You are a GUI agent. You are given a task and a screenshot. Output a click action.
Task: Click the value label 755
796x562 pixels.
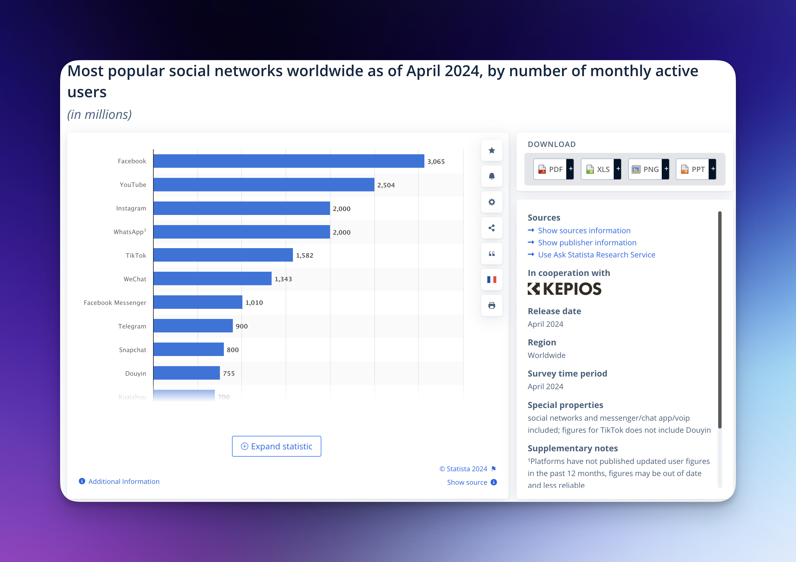click(x=229, y=374)
